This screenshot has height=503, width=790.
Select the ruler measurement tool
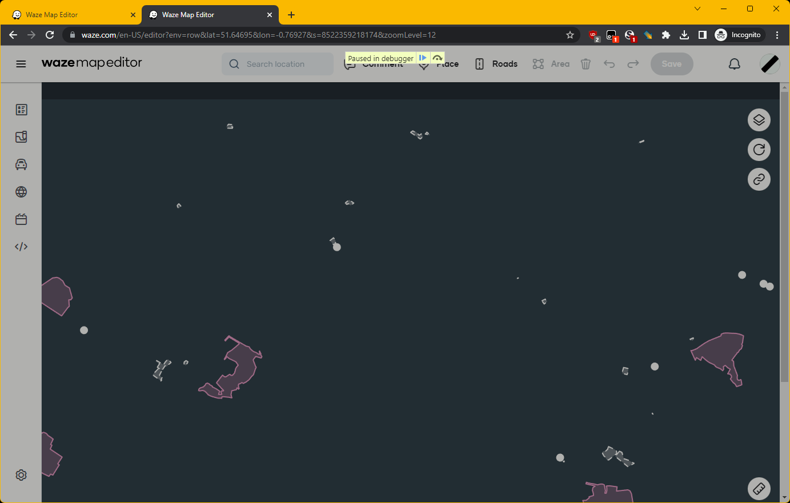pos(759,489)
